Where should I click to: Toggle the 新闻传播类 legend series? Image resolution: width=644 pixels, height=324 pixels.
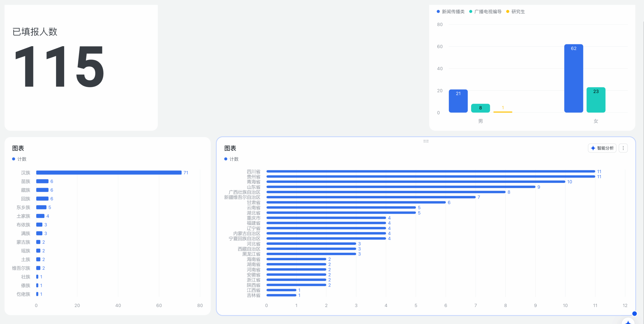(x=450, y=12)
